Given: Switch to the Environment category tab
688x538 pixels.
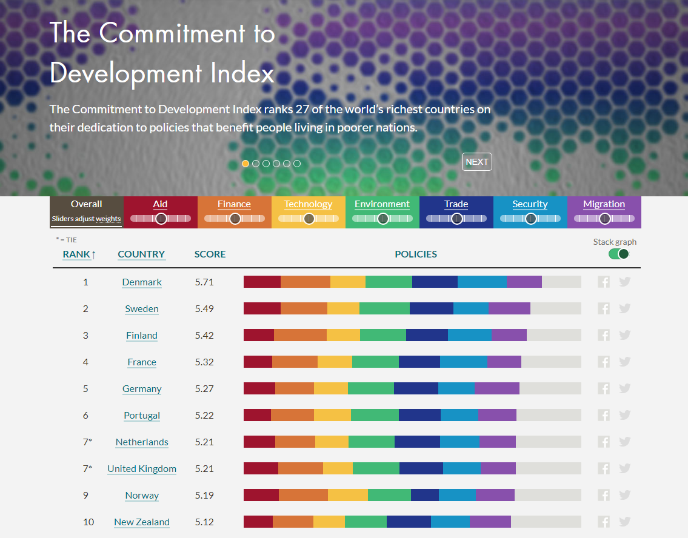Looking at the screenshot, I should (x=382, y=204).
